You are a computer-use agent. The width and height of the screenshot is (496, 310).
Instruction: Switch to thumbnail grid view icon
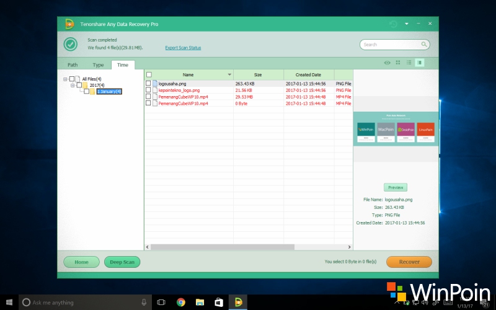(398, 63)
